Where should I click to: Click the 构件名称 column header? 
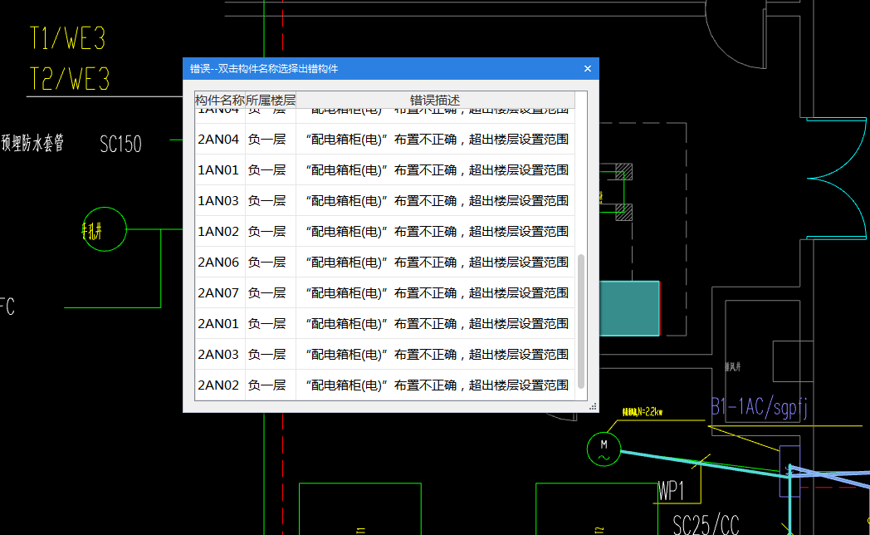220,100
